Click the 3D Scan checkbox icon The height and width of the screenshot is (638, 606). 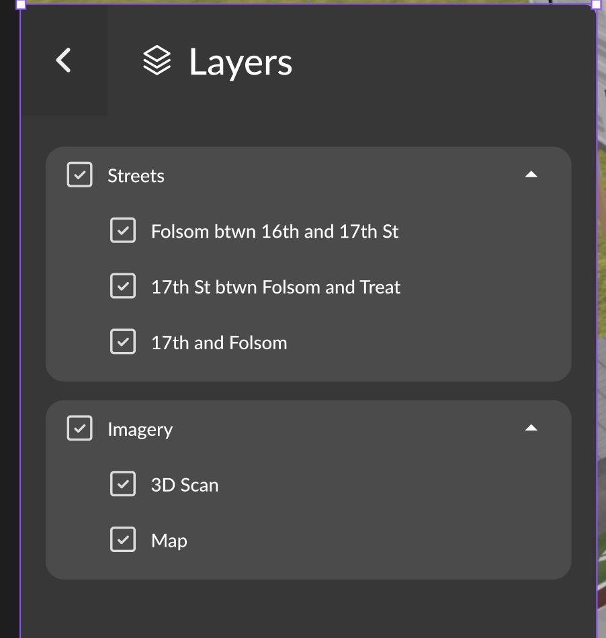(x=123, y=484)
